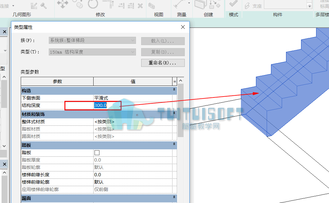
Task: Click the 结构深度 value field 300.0
Action: 133,105
